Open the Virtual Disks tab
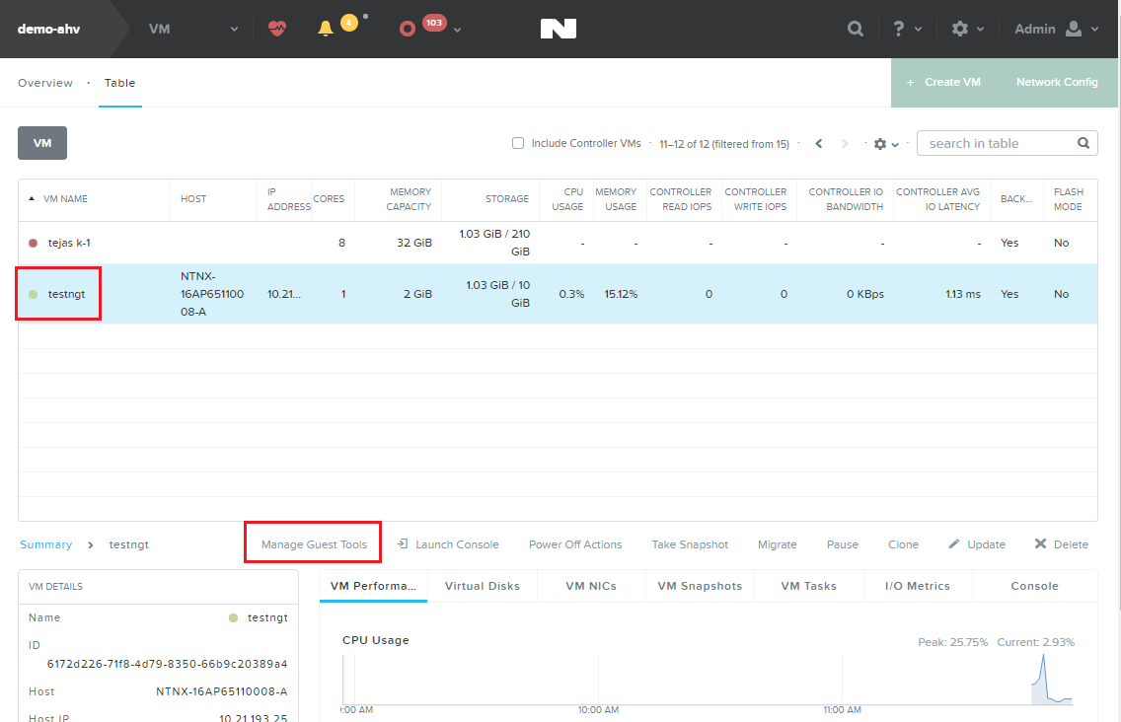This screenshot has height=722, width=1121. [483, 586]
